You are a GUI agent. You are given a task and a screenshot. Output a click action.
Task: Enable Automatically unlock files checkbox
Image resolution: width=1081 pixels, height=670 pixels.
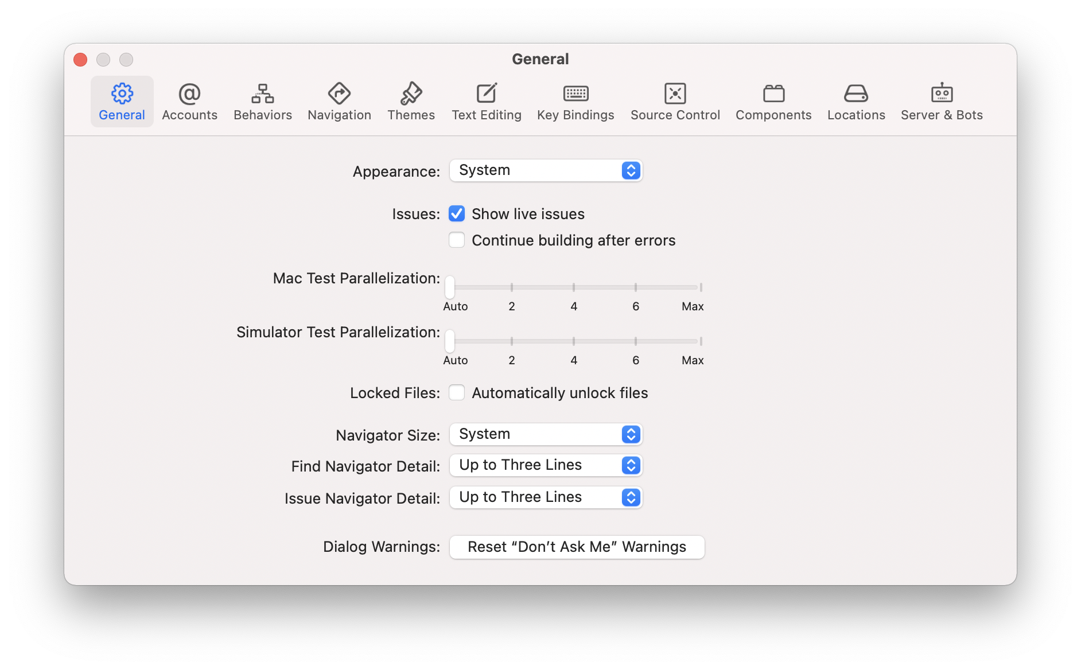(x=457, y=392)
